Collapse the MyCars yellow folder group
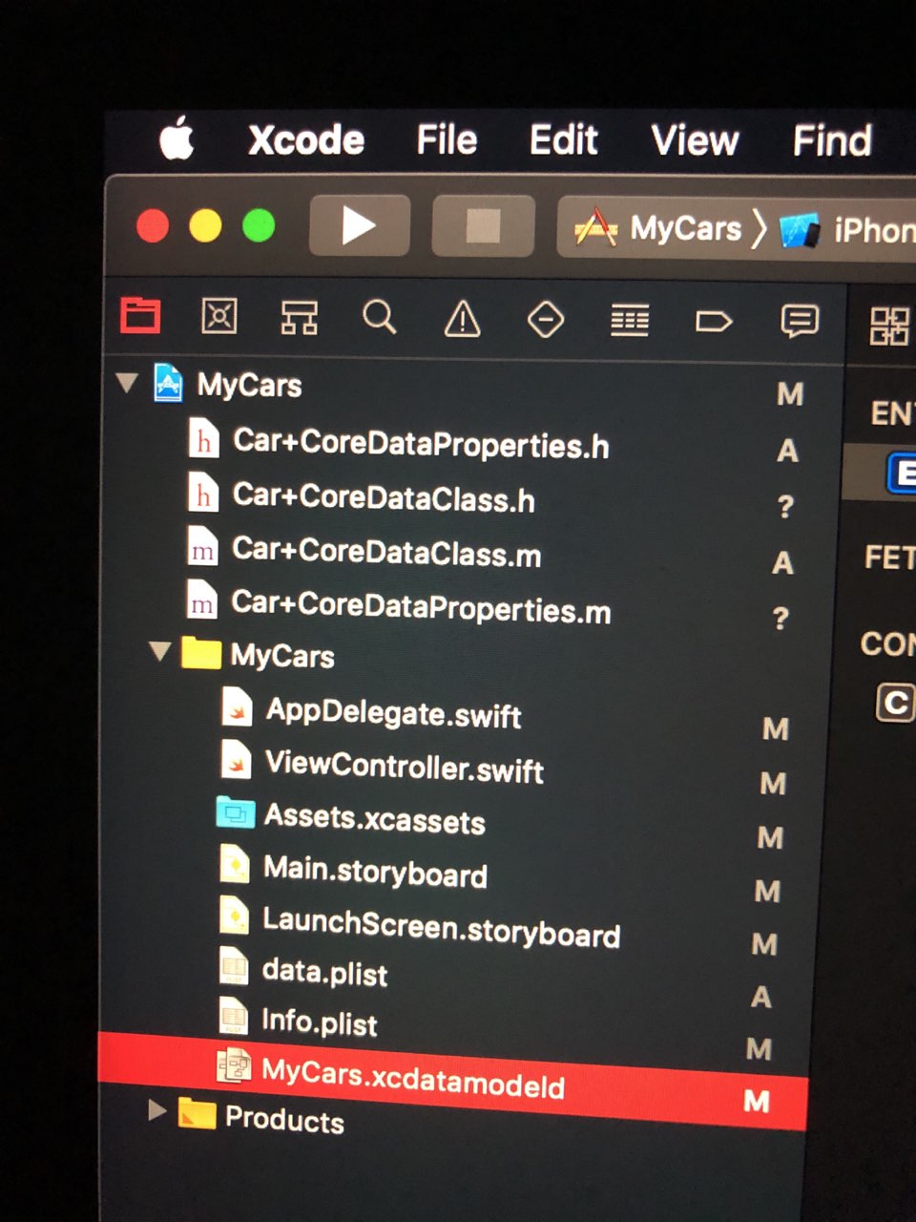Screen dimensions: 916x1222 tap(159, 652)
